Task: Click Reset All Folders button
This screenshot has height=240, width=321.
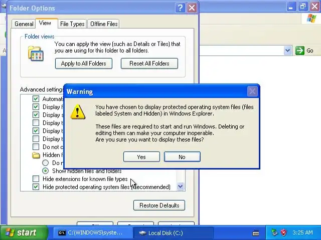Action: [149, 63]
